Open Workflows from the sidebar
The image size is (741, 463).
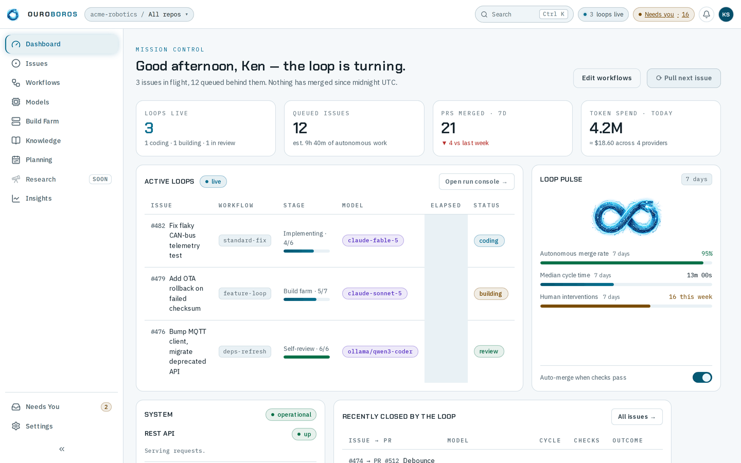(62, 83)
